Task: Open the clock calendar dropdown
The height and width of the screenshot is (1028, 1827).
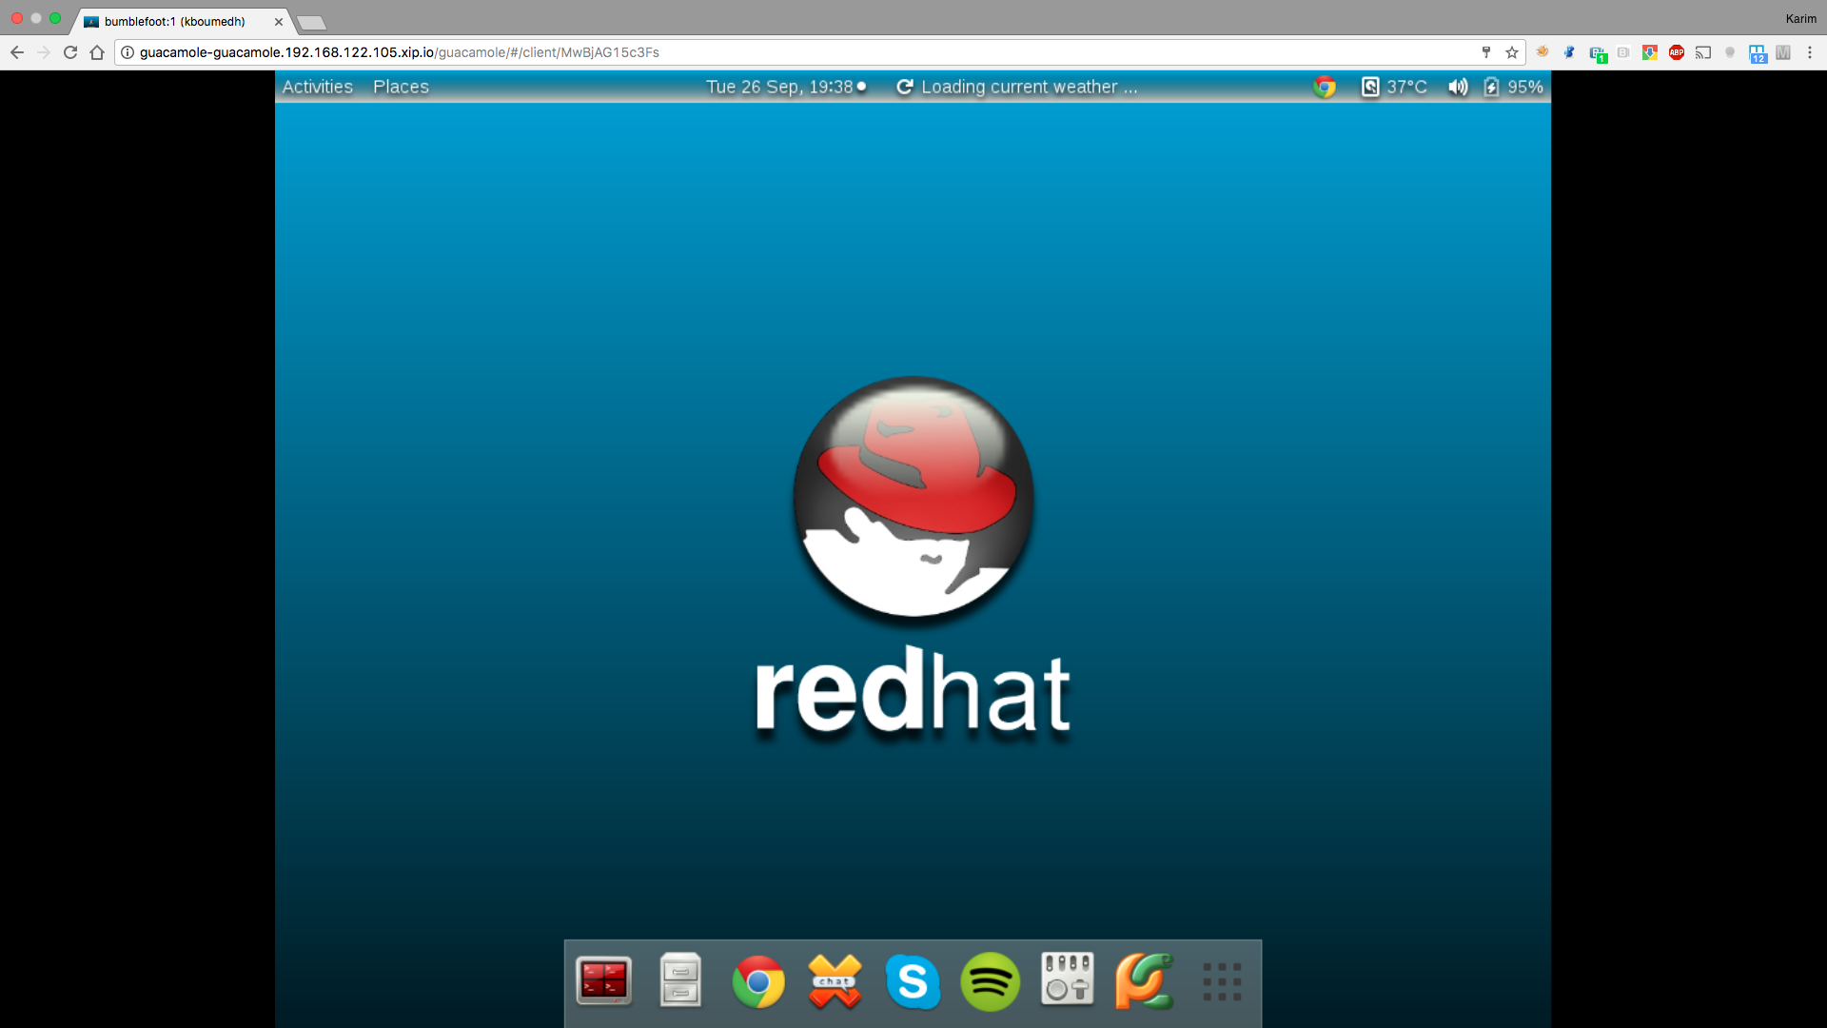Action: click(x=785, y=87)
